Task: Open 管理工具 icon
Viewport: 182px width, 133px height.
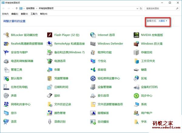Action: (6, 70)
